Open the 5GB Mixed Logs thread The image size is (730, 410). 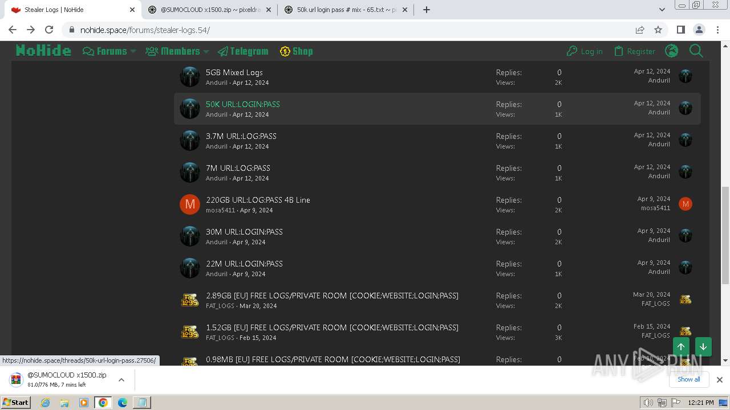click(x=234, y=72)
